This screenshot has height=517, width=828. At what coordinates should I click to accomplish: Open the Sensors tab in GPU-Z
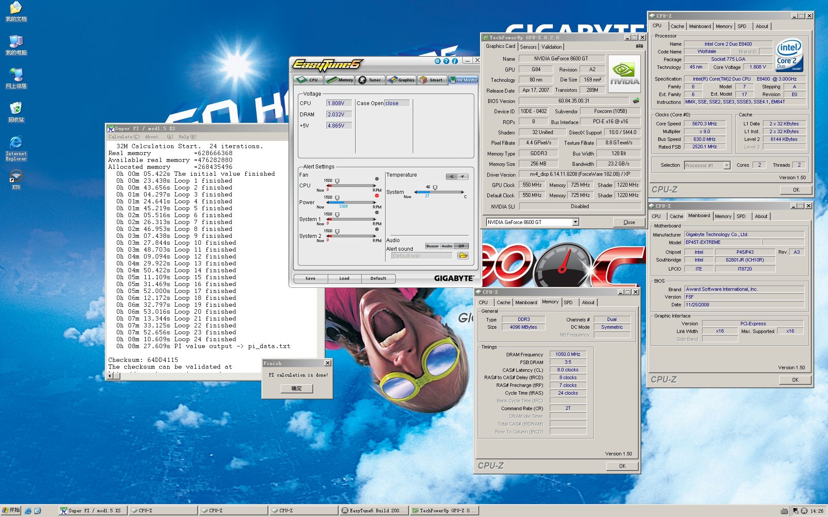click(528, 47)
